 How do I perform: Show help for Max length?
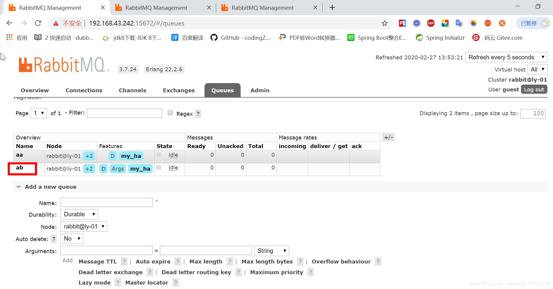tap(230, 261)
